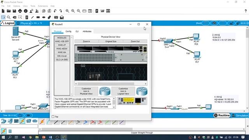Select the HWIC-2T module

[x=62, y=45]
